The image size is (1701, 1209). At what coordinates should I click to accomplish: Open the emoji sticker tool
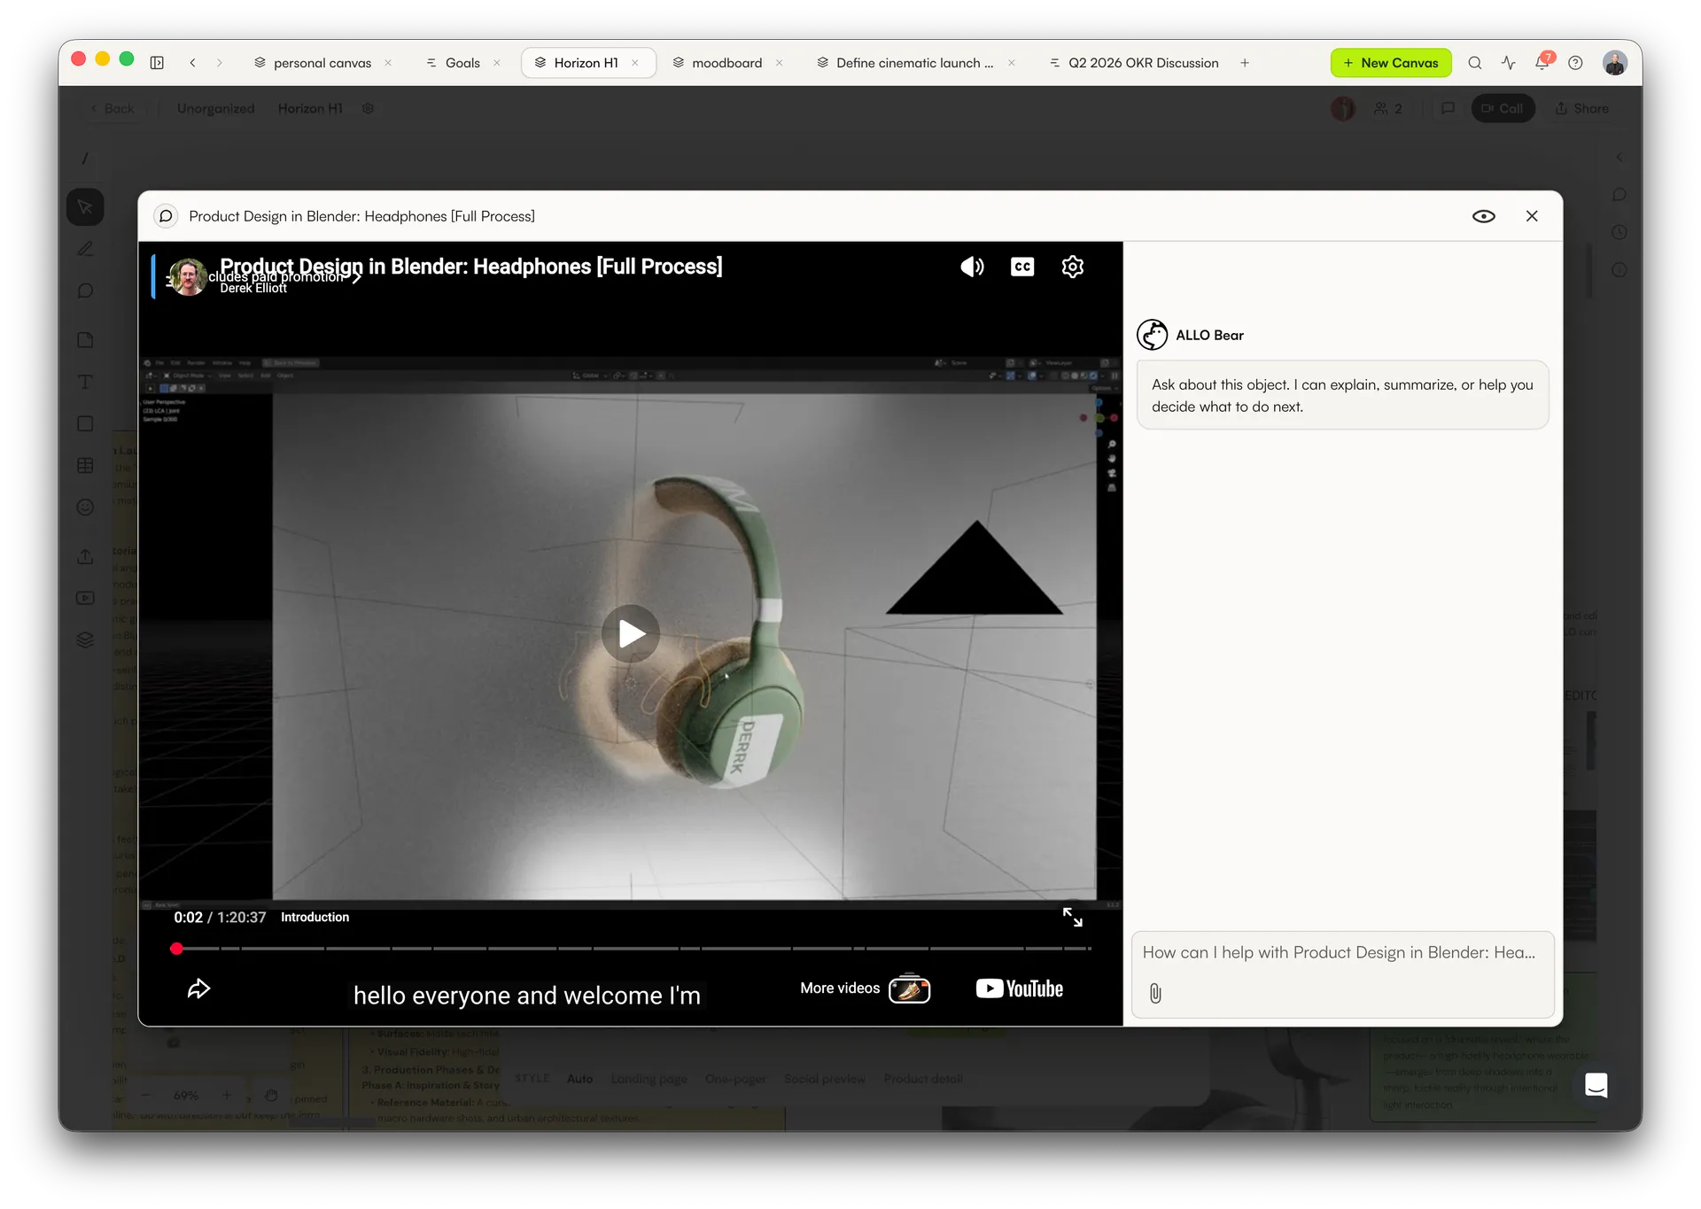85,508
